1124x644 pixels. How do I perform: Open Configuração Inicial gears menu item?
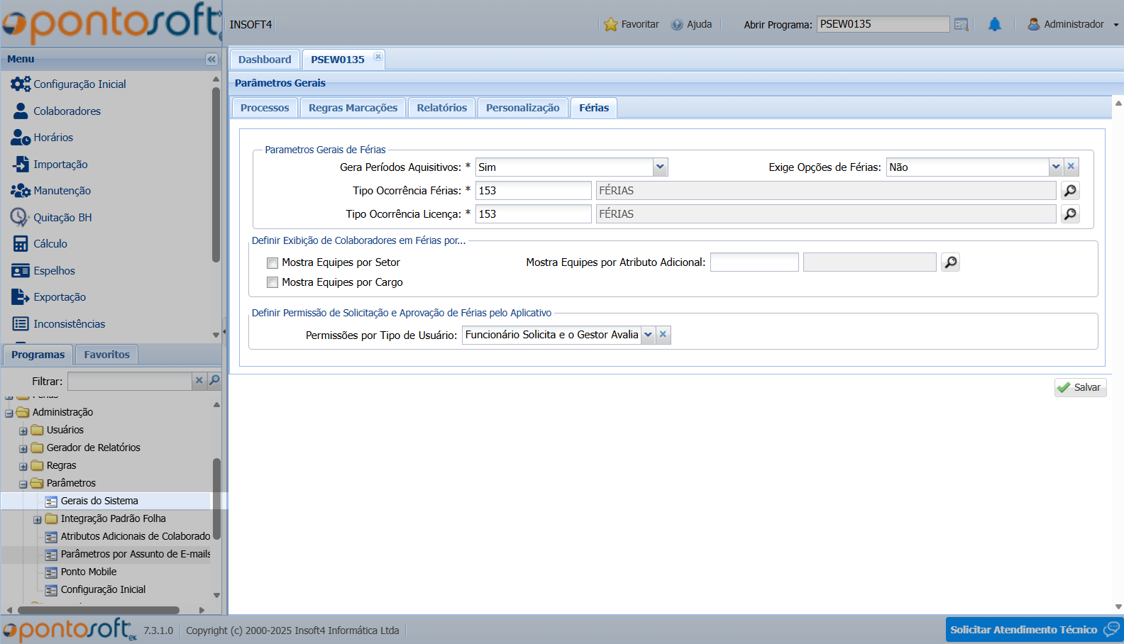click(21, 84)
